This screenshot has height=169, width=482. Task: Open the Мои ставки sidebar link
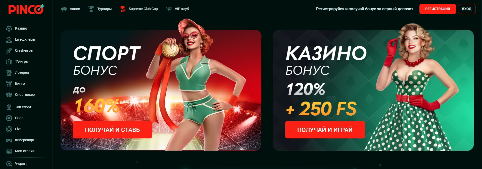pyautogui.click(x=25, y=151)
